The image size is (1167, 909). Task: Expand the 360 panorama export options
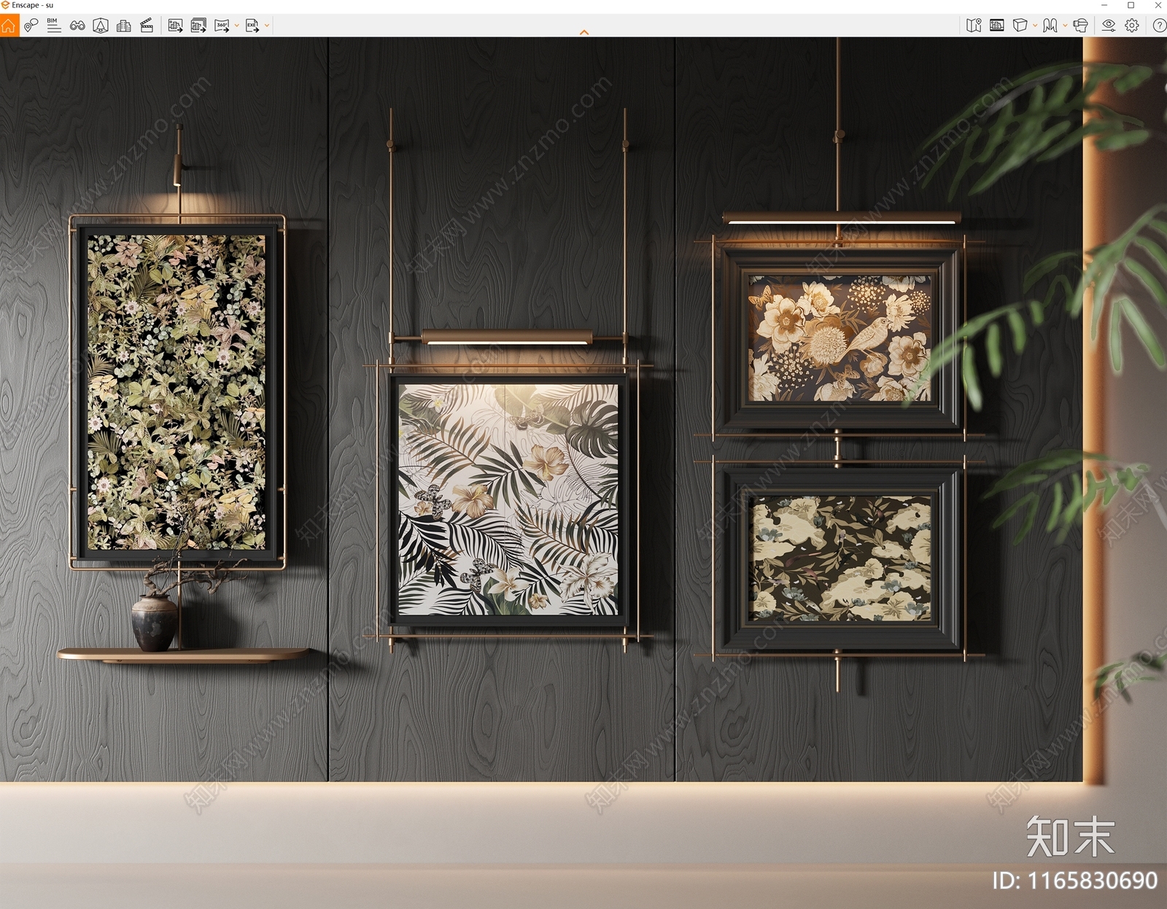click(237, 26)
